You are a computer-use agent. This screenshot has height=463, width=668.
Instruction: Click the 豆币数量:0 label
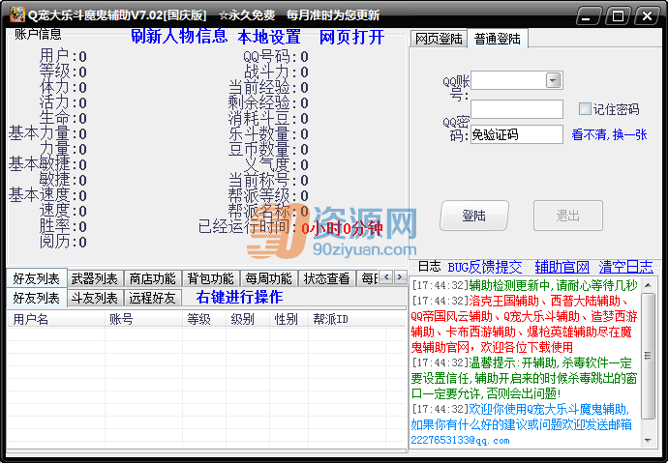(268, 149)
